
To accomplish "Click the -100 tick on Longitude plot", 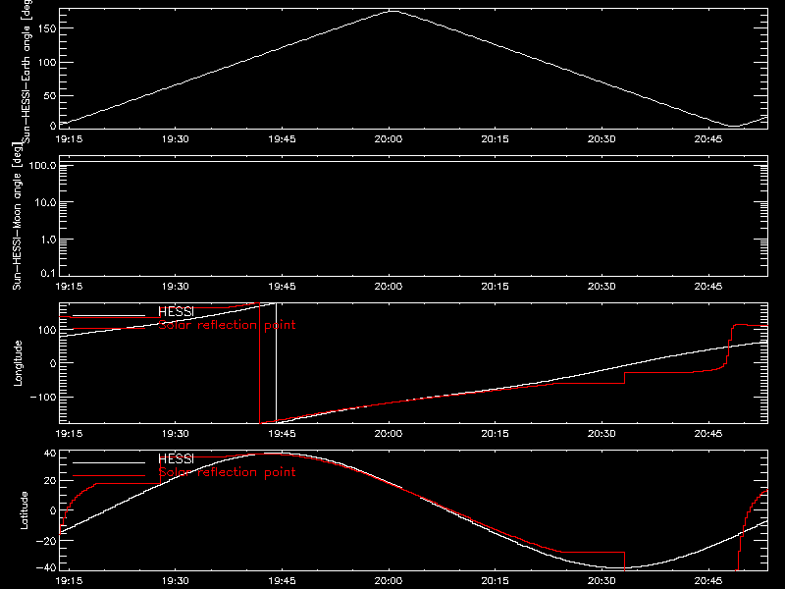I will [x=42, y=397].
